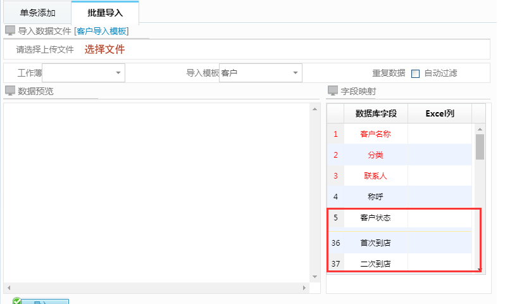Image resolution: width=517 pixels, height=304 pixels.
Task: Click 选择文件 to upload a file
Action: [104, 49]
